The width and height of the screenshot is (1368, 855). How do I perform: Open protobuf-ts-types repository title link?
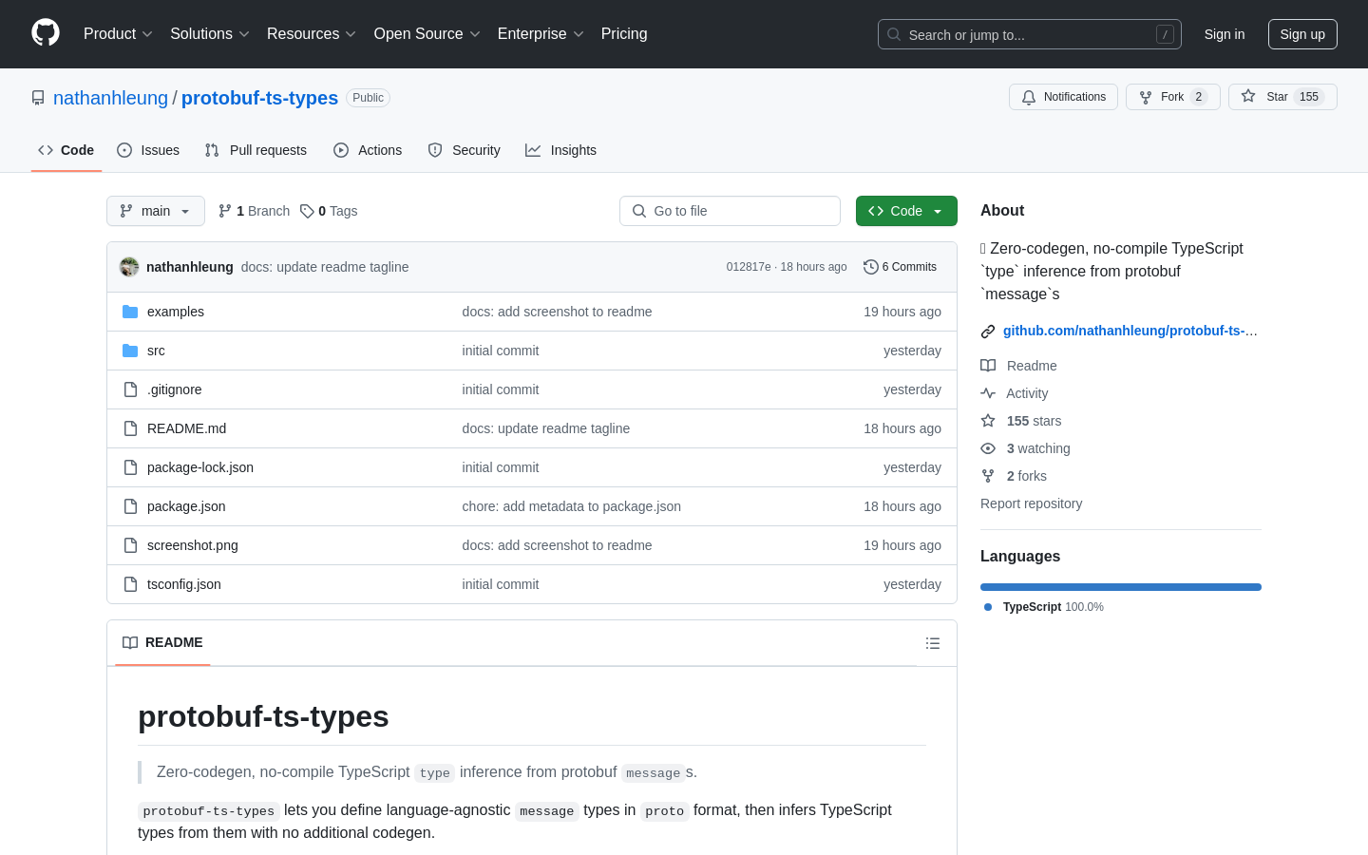point(259,98)
